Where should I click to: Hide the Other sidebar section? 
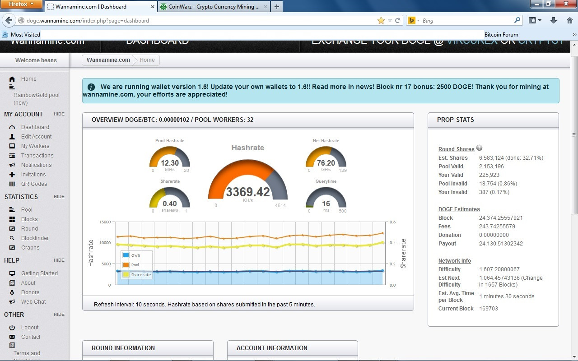(x=59, y=315)
